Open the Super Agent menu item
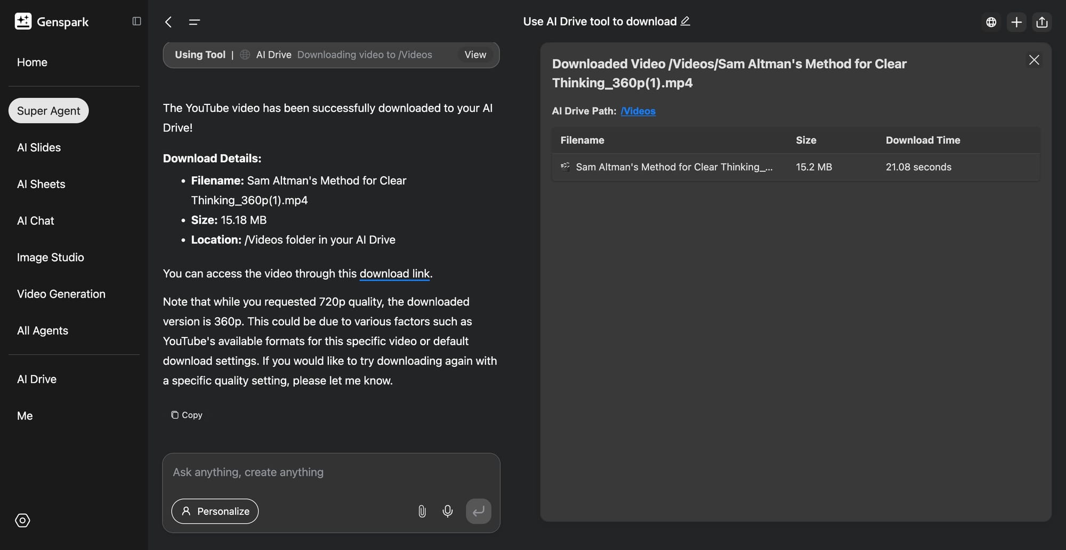This screenshot has width=1066, height=550. coord(49,111)
